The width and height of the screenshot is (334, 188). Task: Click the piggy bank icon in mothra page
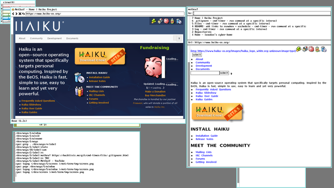[x=311, y=49]
